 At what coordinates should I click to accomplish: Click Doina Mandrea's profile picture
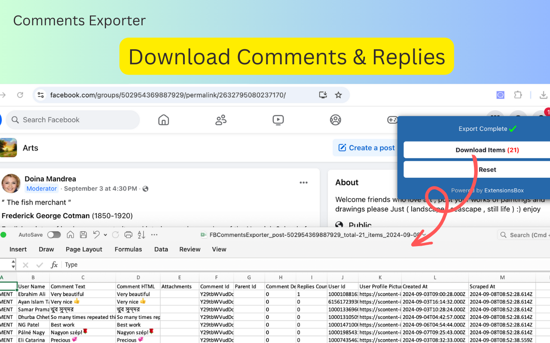point(11,184)
